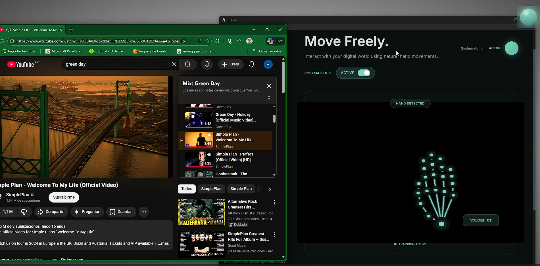Expand the description with ...más
The width and height of the screenshot is (540, 266).
(x=163, y=243)
